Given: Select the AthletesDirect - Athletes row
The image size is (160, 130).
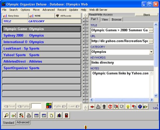Looking at the screenshot, I should pyautogui.click(x=42, y=62).
